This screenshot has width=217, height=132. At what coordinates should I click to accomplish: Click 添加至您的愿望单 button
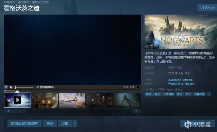click(25, 123)
